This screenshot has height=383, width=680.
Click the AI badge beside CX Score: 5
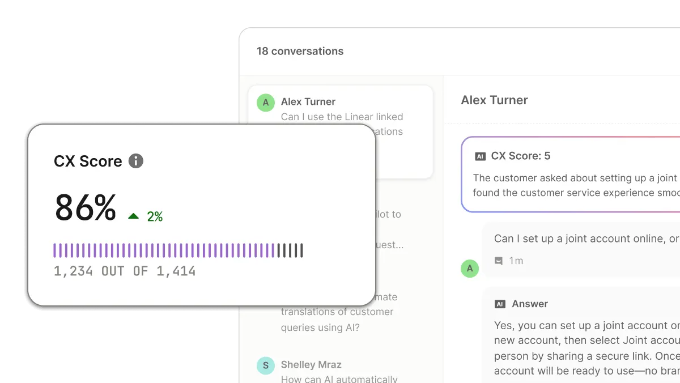[481, 156]
